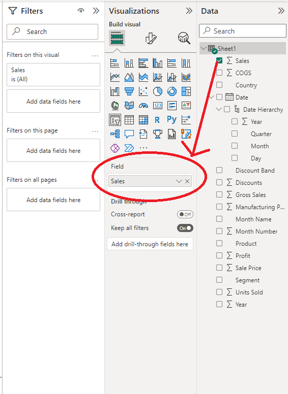Select the Segment field label
This screenshot has width=288, height=394.
pyautogui.click(x=247, y=280)
